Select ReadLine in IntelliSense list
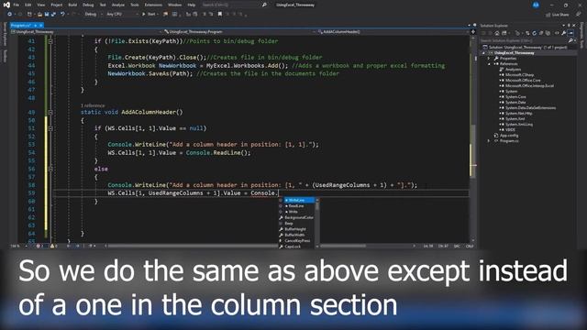 [296, 205]
